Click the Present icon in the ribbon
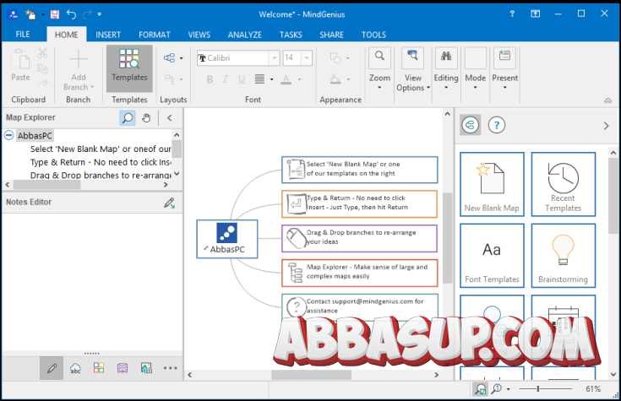This screenshot has width=621, height=401. click(504, 57)
